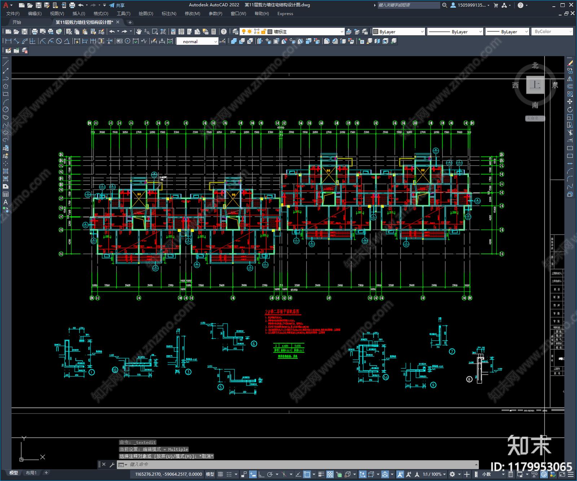The height and width of the screenshot is (481, 577).
Task: Open the customization hamburger icon in status bar
Action: 571,475
